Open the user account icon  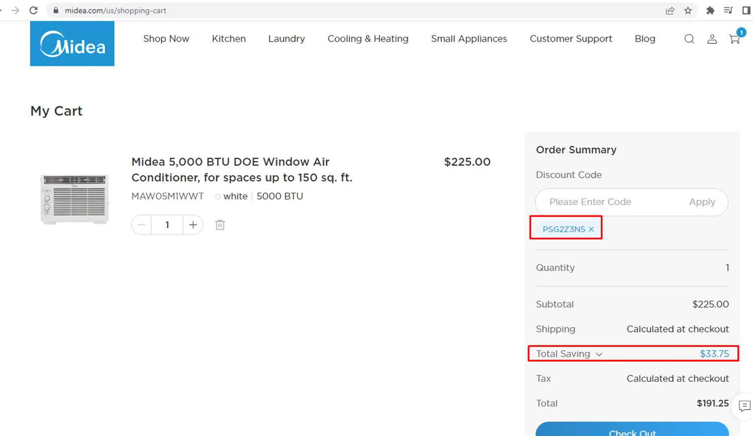(712, 39)
